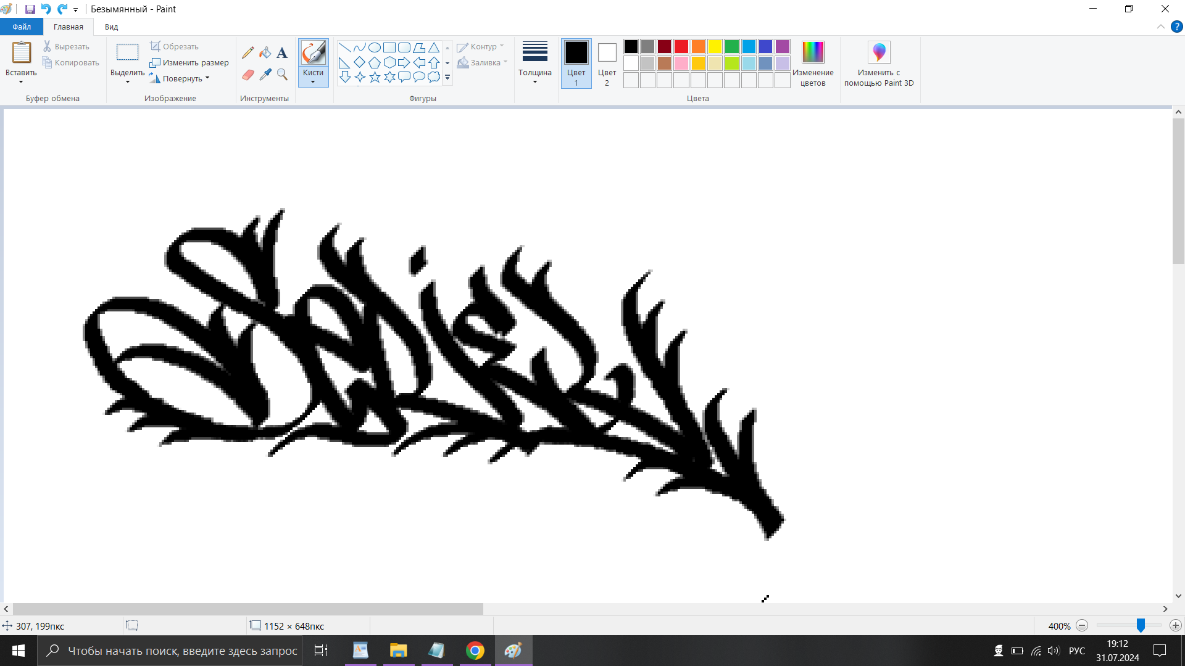Switch to the View tab
The height and width of the screenshot is (666, 1185).
111,27
